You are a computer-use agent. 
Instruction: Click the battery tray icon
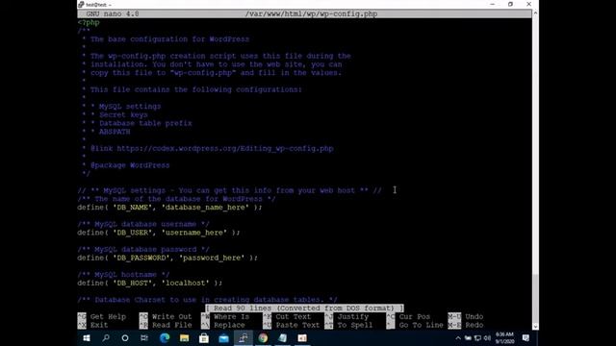pyautogui.click(x=468, y=337)
